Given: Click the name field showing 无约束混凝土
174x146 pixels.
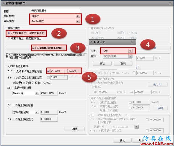Looking at the screenshot, I should click(x=55, y=11).
